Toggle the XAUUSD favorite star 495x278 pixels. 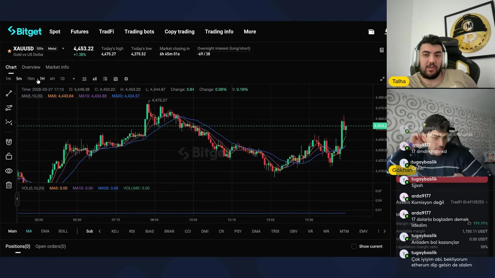pyautogui.click(x=9, y=51)
